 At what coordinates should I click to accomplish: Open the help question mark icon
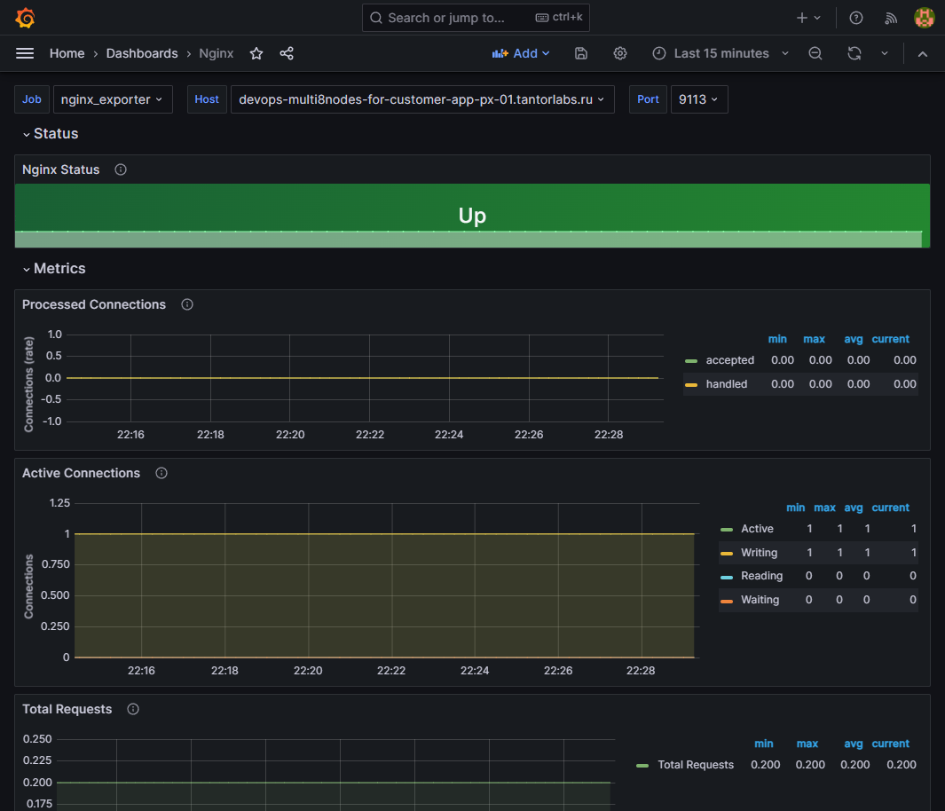coord(856,18)
